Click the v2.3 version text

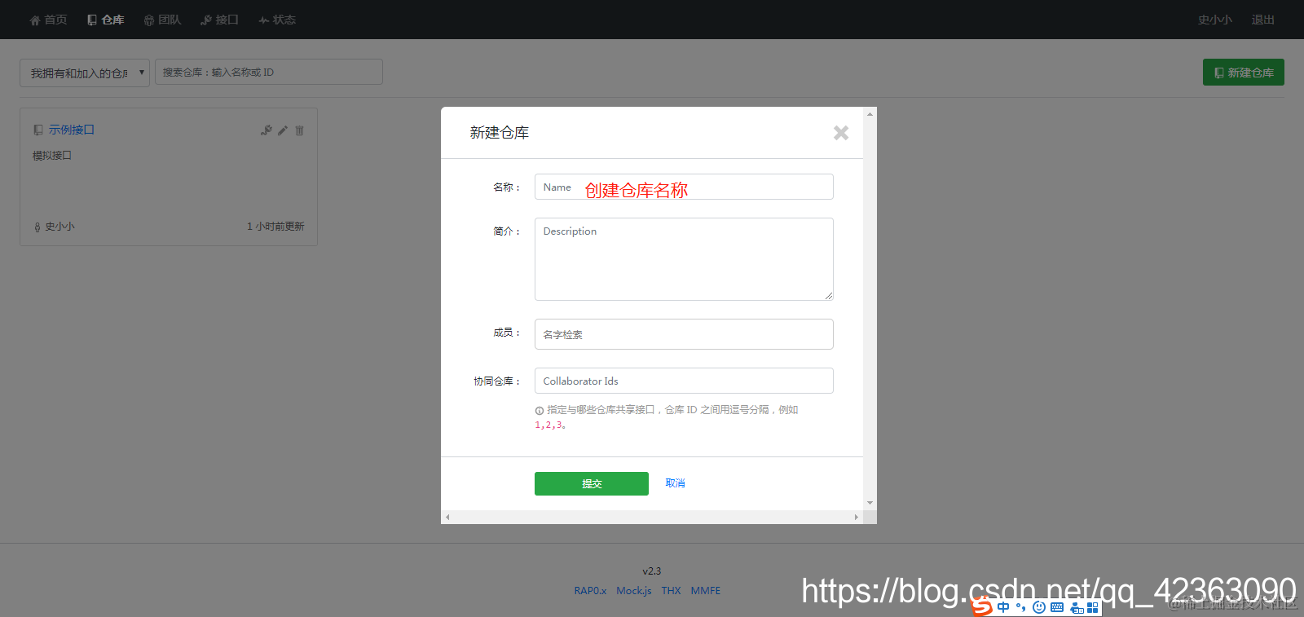click(652, 571)
